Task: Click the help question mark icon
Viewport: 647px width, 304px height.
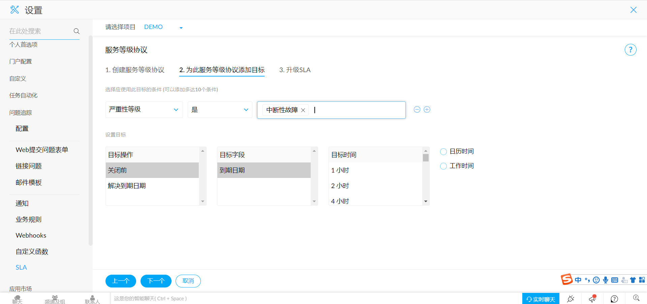Action: (x=630, y=50)
